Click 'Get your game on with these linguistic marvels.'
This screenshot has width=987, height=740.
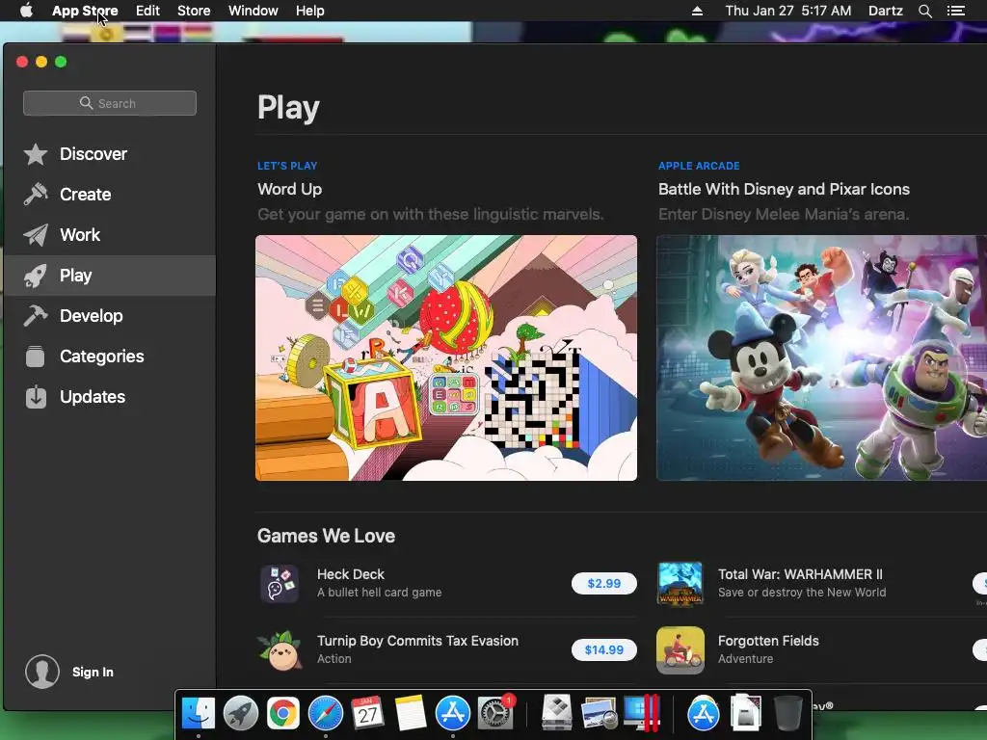[431, 215]
